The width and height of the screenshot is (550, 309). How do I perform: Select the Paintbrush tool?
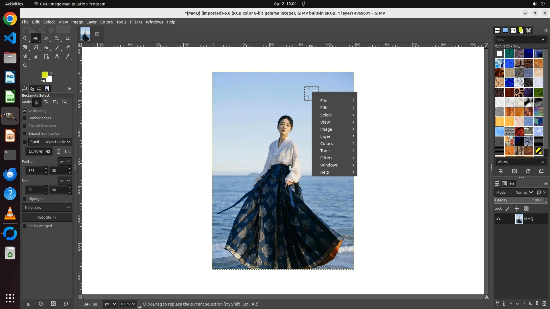pos(57,47)
